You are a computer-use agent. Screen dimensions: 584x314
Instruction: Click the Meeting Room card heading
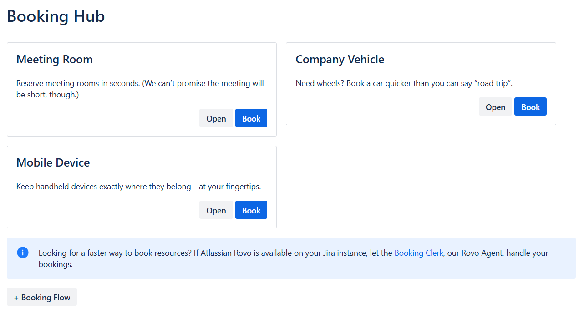pyautogui.click(x=55, y=60)
